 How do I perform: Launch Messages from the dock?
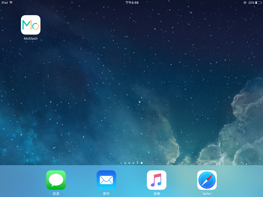click(56, 180)
